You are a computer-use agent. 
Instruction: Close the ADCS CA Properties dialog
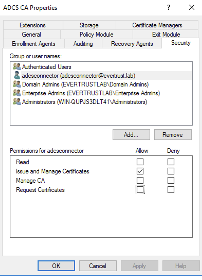191,8
